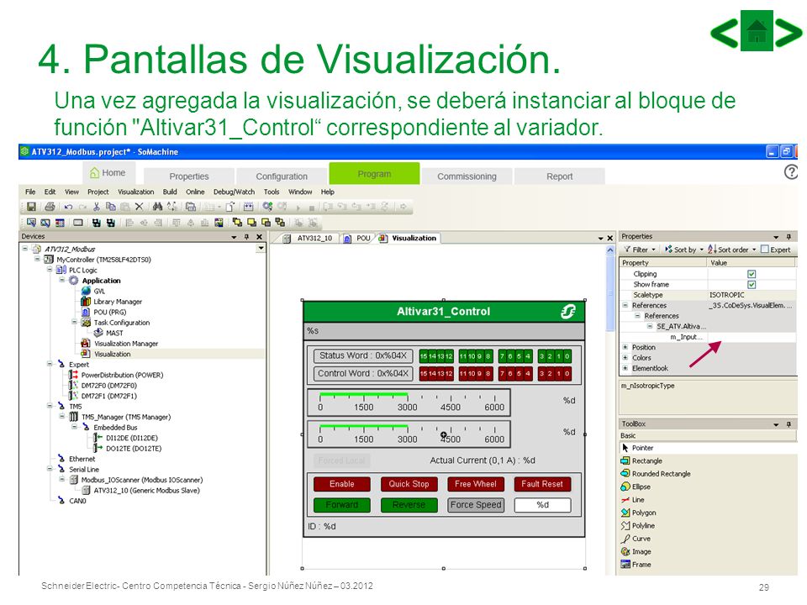Select the Curve tool in ToolBox
Screen dimensions: 807x605
(636, 539)
